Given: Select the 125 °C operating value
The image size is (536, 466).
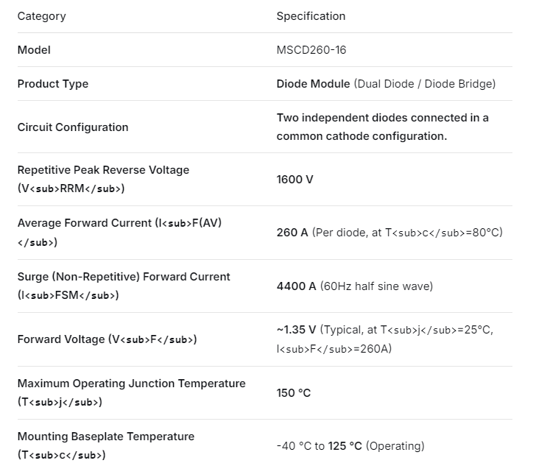Looking at the screenshot, I should click(345, 446).
